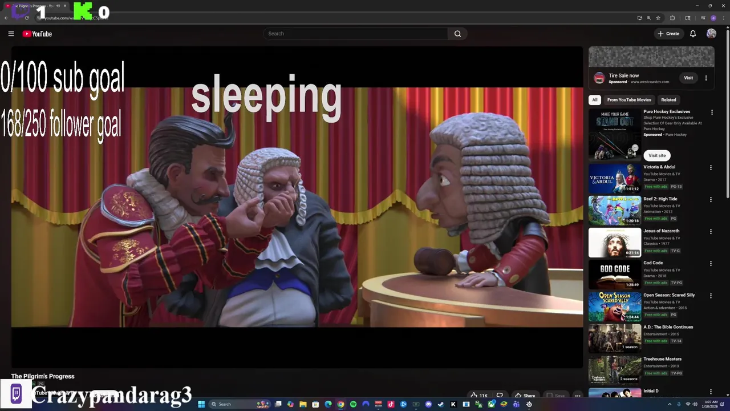Screen dimensions: 730x411
Task: Save the video to a playlist
Action: click(x=555, y=396)
